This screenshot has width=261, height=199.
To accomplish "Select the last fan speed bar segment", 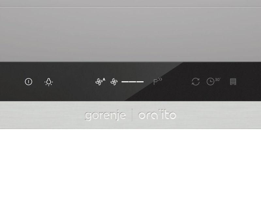I will point(140,82).
